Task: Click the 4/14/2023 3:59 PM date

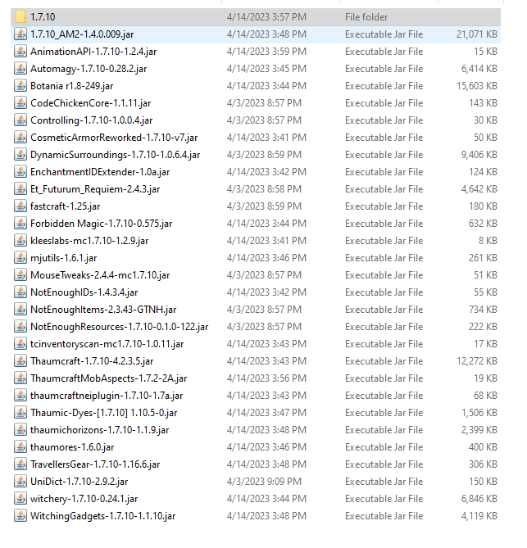Action: click(x=266, y=52)
